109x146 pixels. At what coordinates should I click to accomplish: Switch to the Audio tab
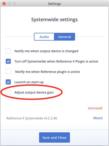[44, 37]
